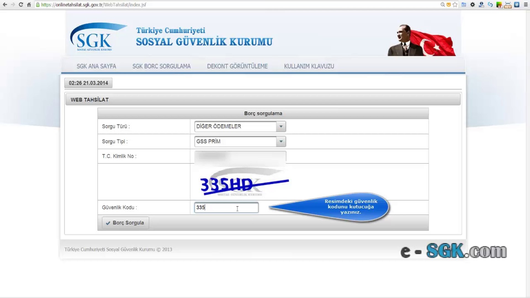Click the browser back arrow

(x=5, y=5)
